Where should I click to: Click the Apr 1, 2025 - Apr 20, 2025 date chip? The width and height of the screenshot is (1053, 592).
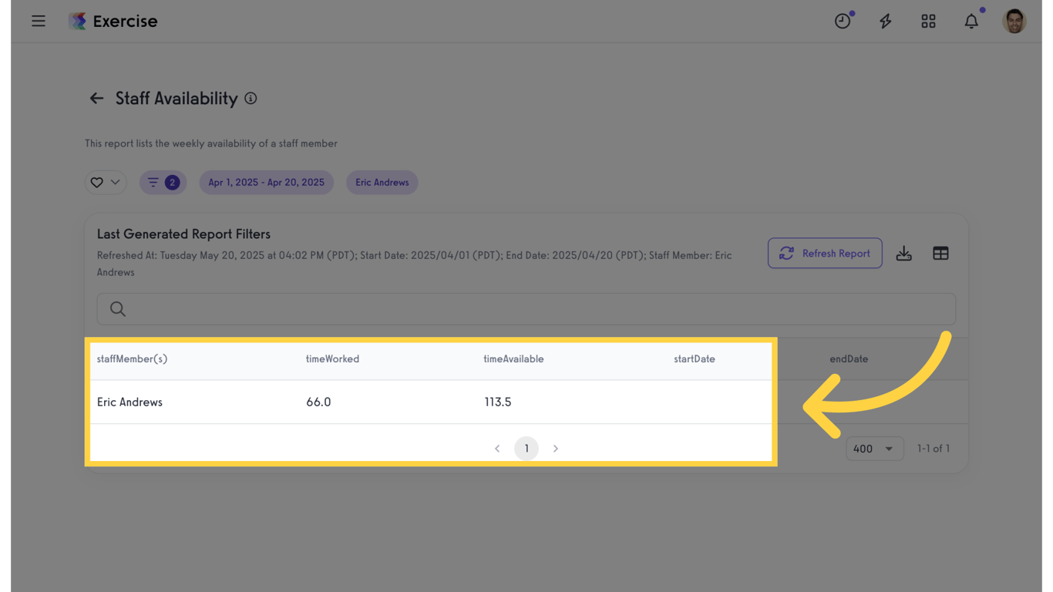coord(266,183)
